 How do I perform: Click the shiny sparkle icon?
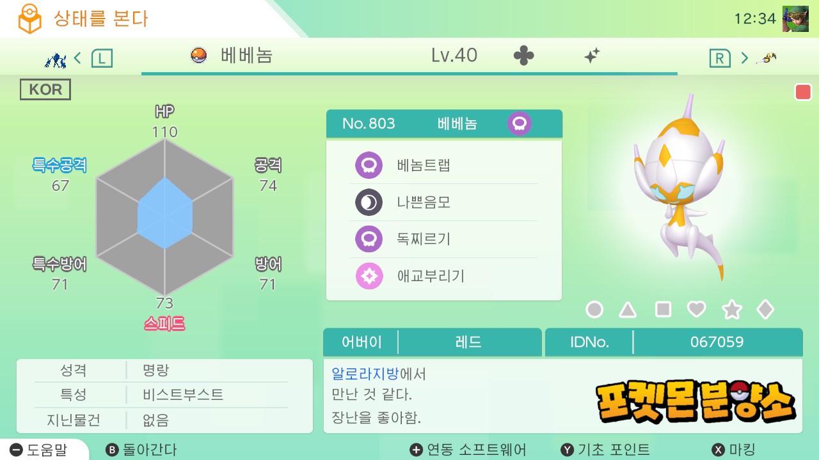coord(592,56)
